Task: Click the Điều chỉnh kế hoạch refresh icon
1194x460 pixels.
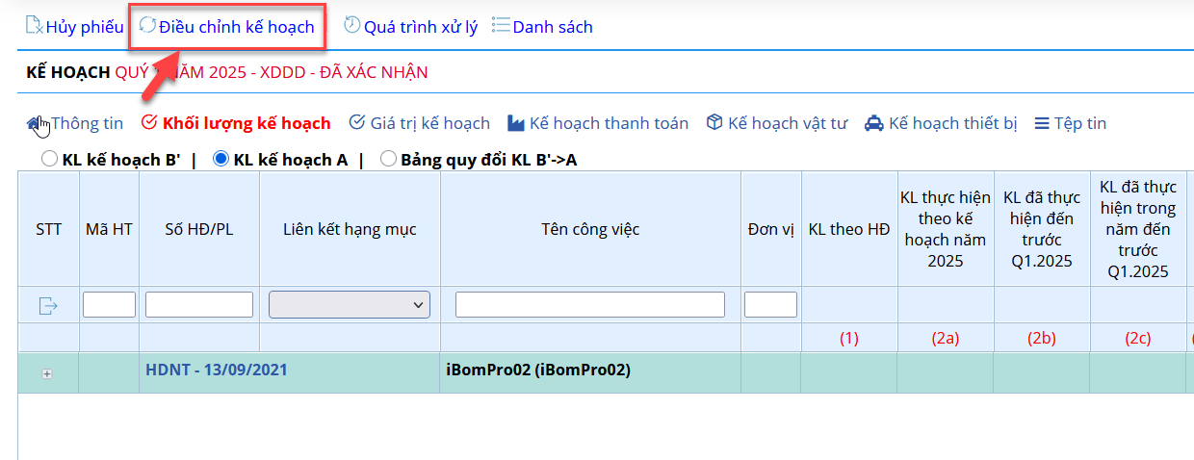Action: [x=147, y=26]
